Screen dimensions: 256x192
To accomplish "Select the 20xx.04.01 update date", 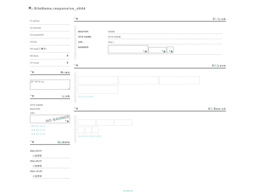I will 36,151.
